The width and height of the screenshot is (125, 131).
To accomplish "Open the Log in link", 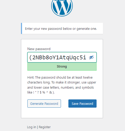I will tap(32, 127).
